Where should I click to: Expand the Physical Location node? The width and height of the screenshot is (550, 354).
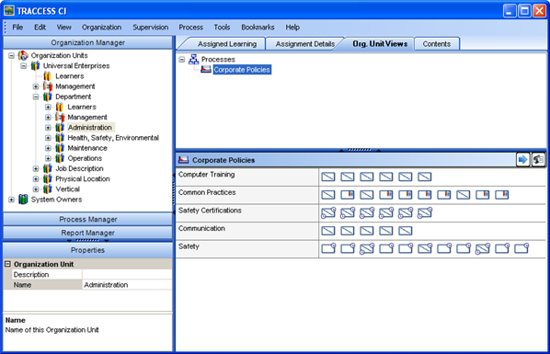[36, 179]
